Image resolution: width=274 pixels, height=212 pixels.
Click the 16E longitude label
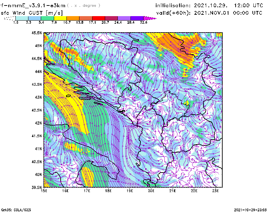(x=65, y=191)
